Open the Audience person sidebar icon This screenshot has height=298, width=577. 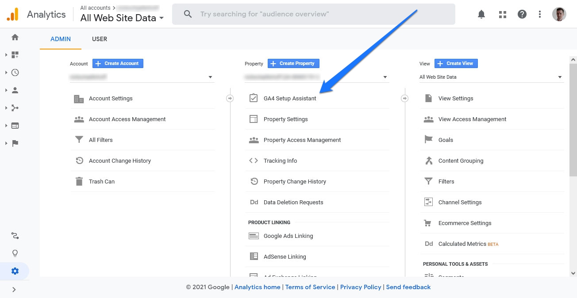coord(15,90)
